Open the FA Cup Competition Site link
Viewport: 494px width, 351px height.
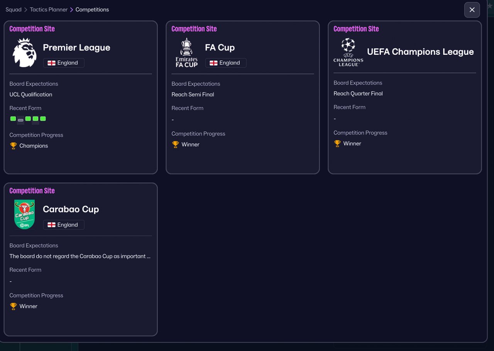[194, 29]
